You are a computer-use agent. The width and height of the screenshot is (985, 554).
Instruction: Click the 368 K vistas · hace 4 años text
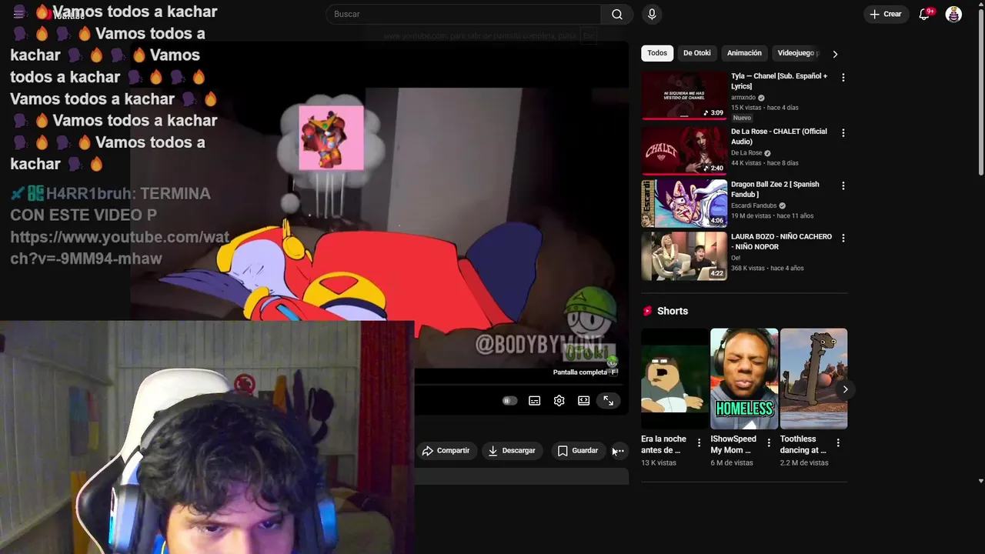click(x=767, y=269)
